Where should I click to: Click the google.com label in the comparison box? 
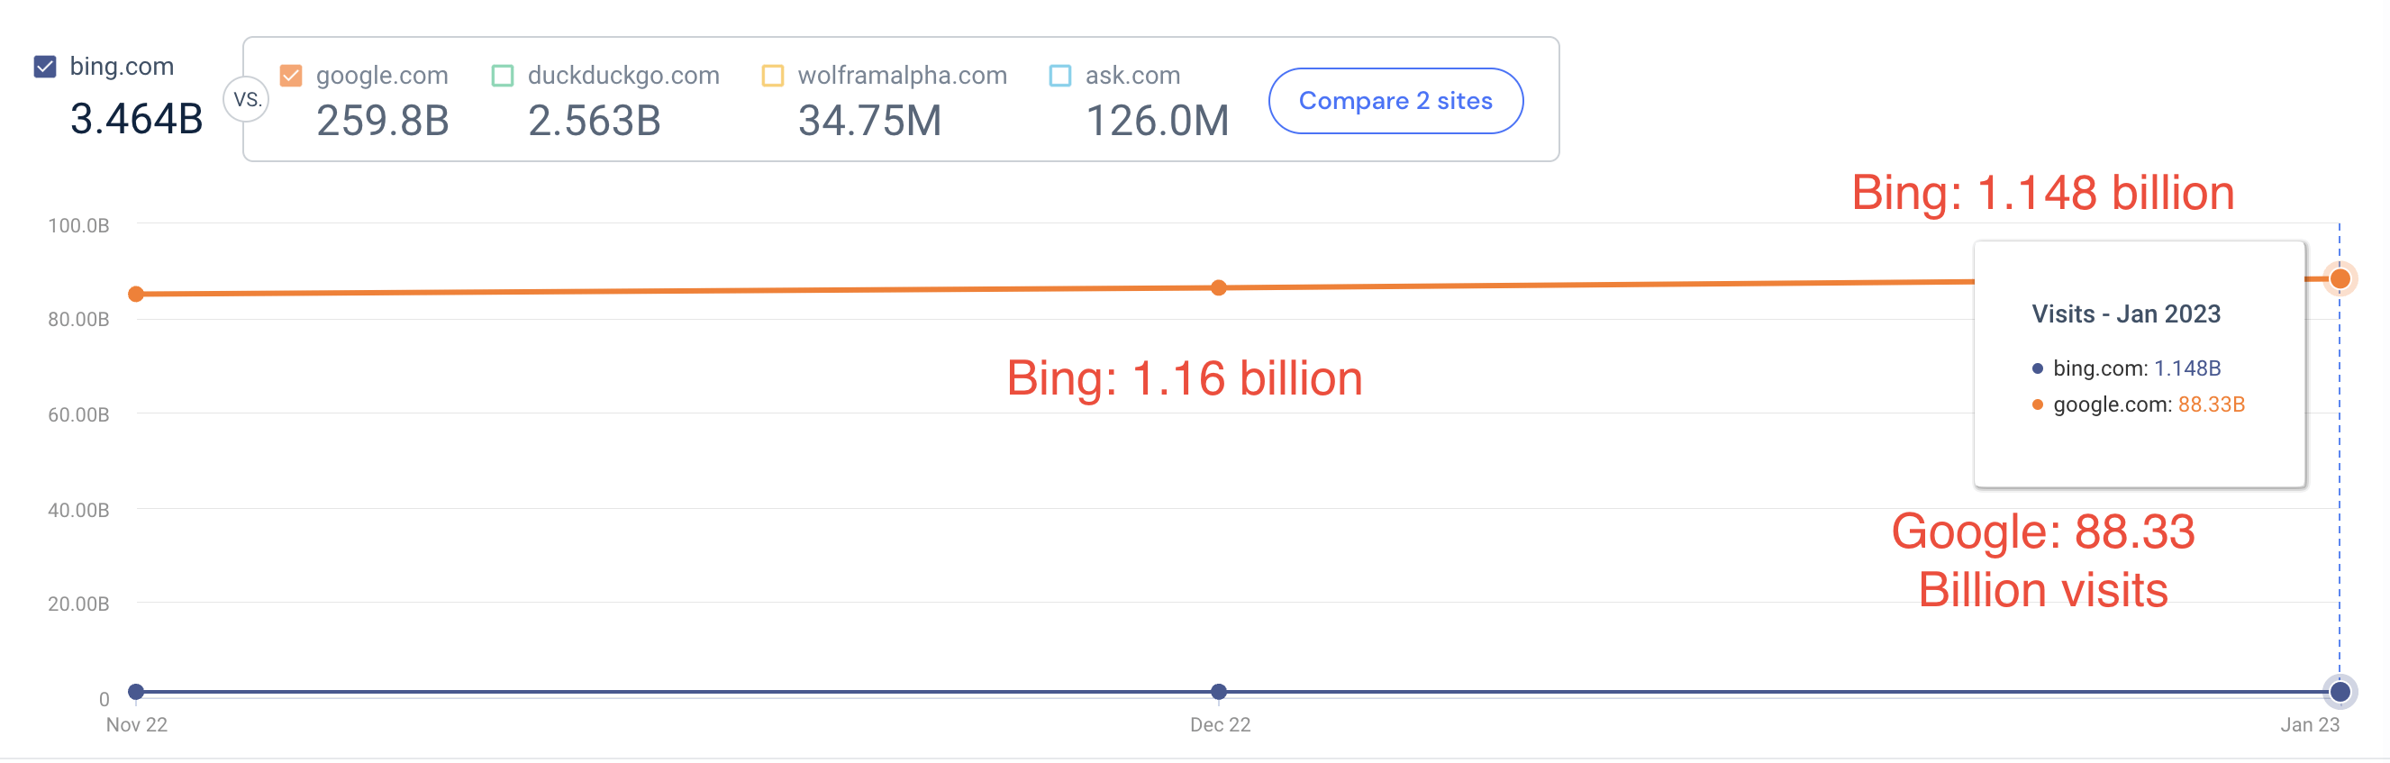381,76
